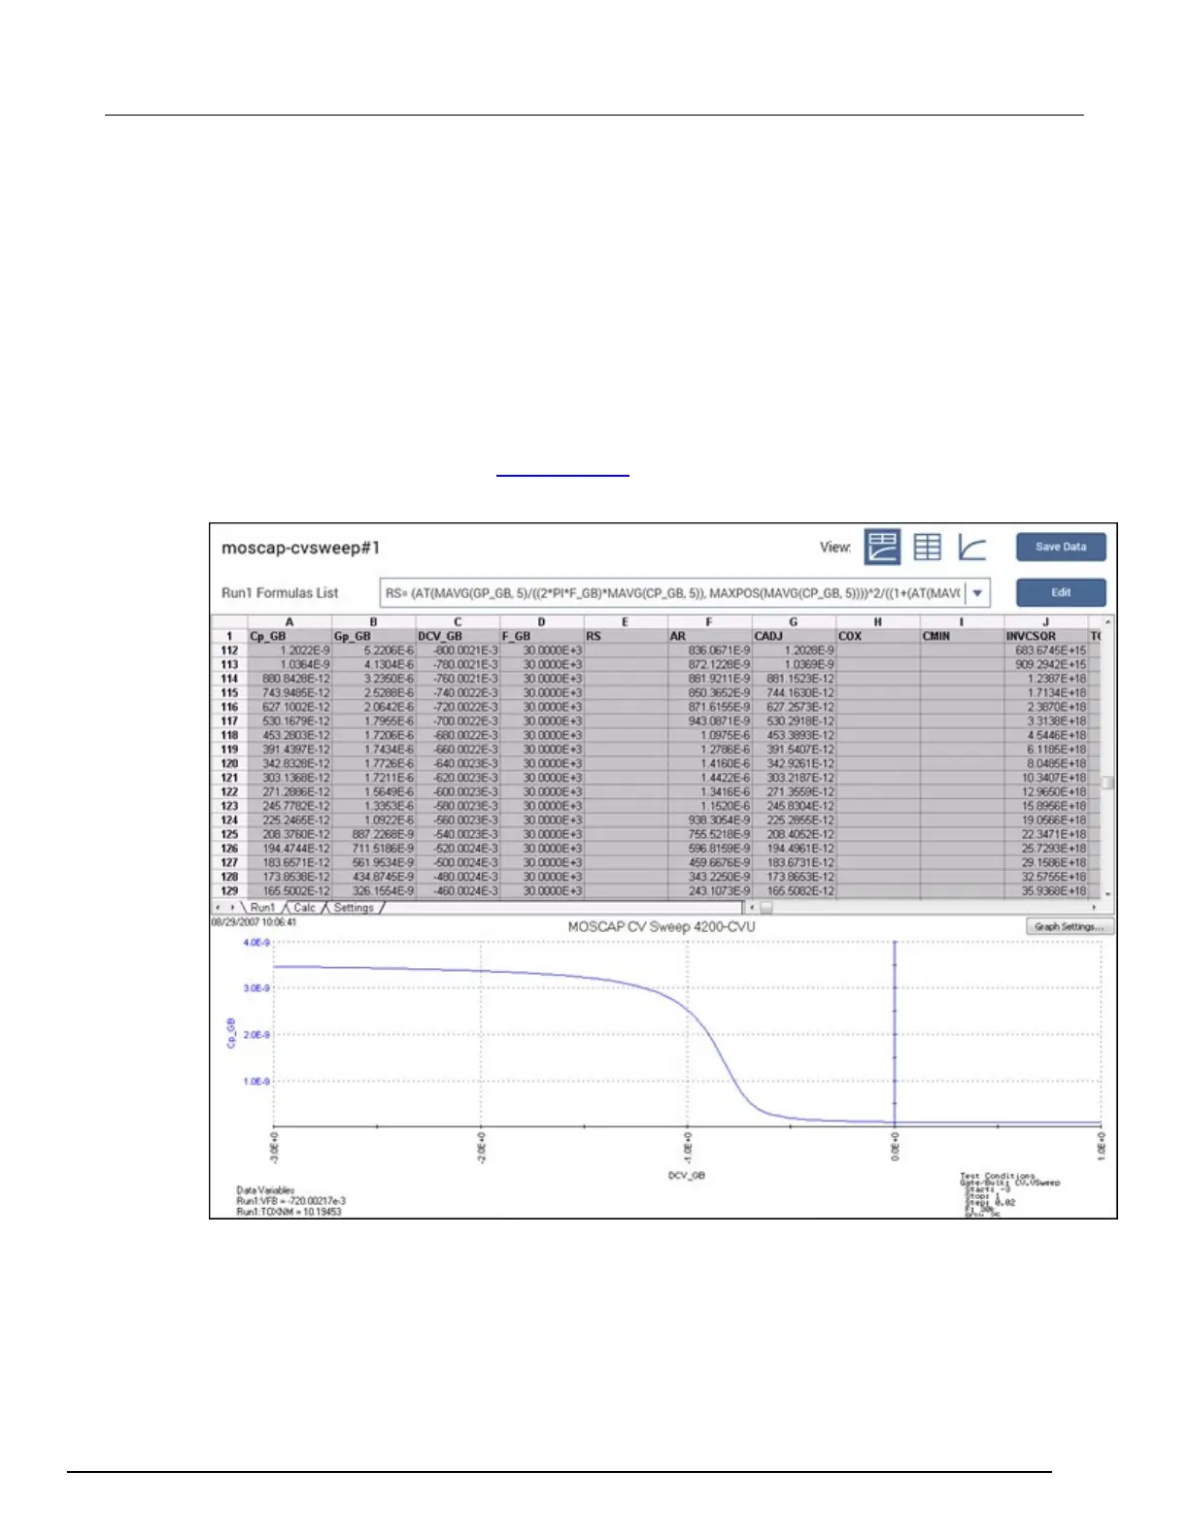Screen dimensions: 1189x1538
Task: Select the combined sheet and graph view icon
Action: [883, 547]
